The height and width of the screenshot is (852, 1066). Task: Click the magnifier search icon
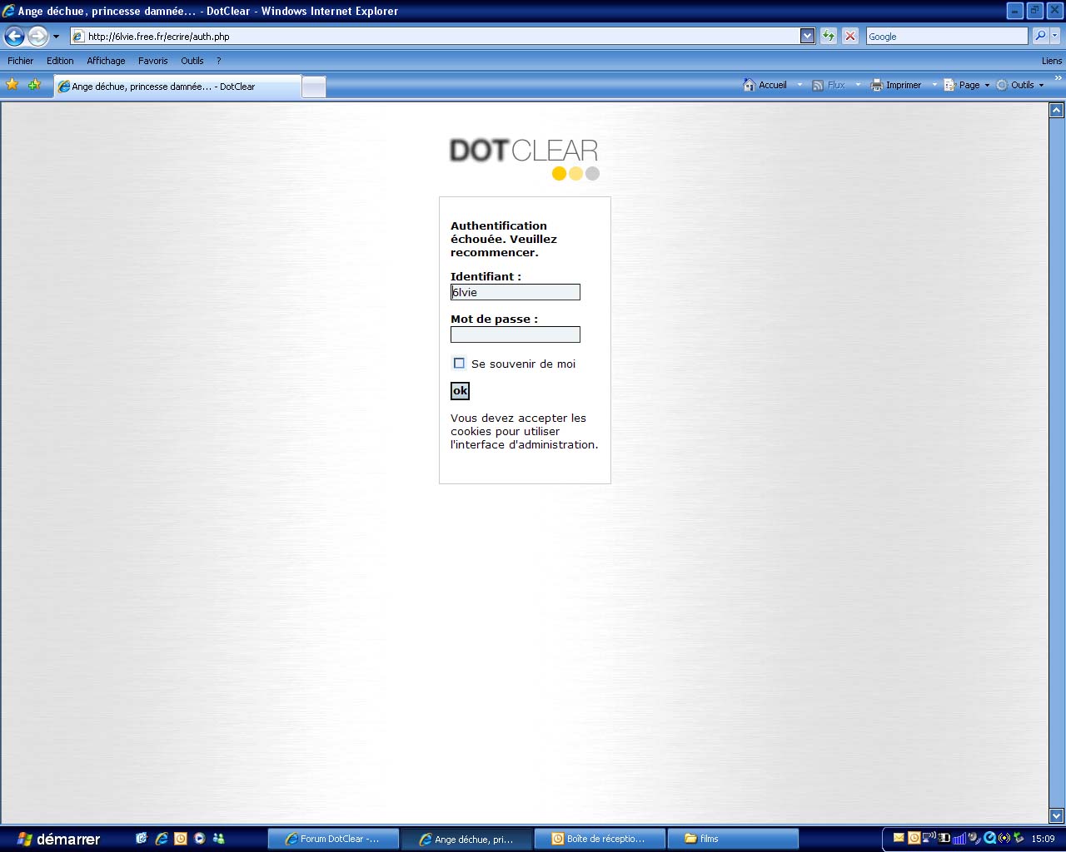[1040, 36]
